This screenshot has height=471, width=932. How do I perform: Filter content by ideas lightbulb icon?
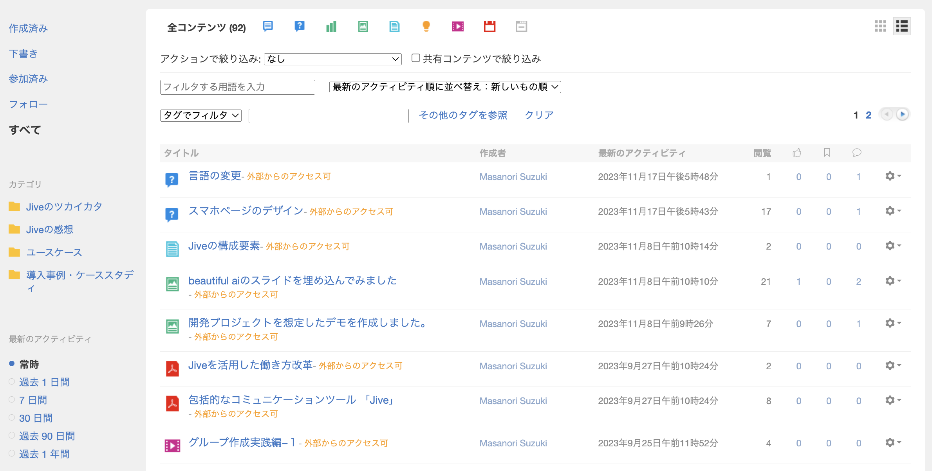426,26
